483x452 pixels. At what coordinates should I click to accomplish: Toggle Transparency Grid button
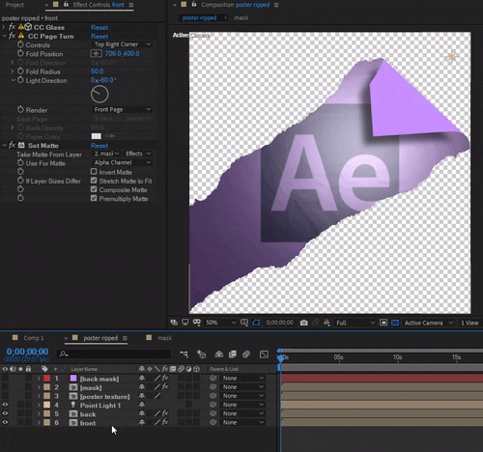pos(395,323)
